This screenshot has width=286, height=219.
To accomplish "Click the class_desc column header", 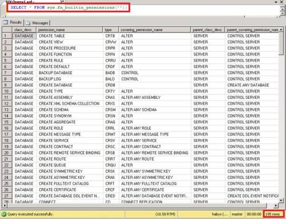I will point(25,30).
